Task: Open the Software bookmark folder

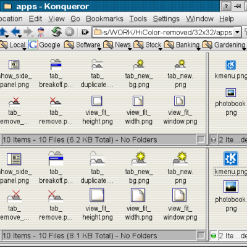Action: (x=82, y=45)
